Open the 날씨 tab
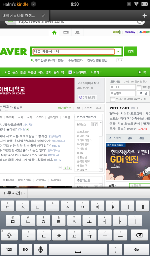This screenshot has width=150, height=256. [130, 138]
